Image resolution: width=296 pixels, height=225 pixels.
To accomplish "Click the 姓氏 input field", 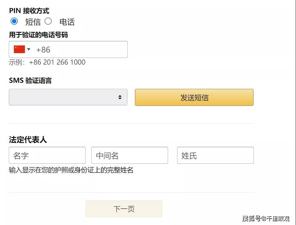I will 215,155.
